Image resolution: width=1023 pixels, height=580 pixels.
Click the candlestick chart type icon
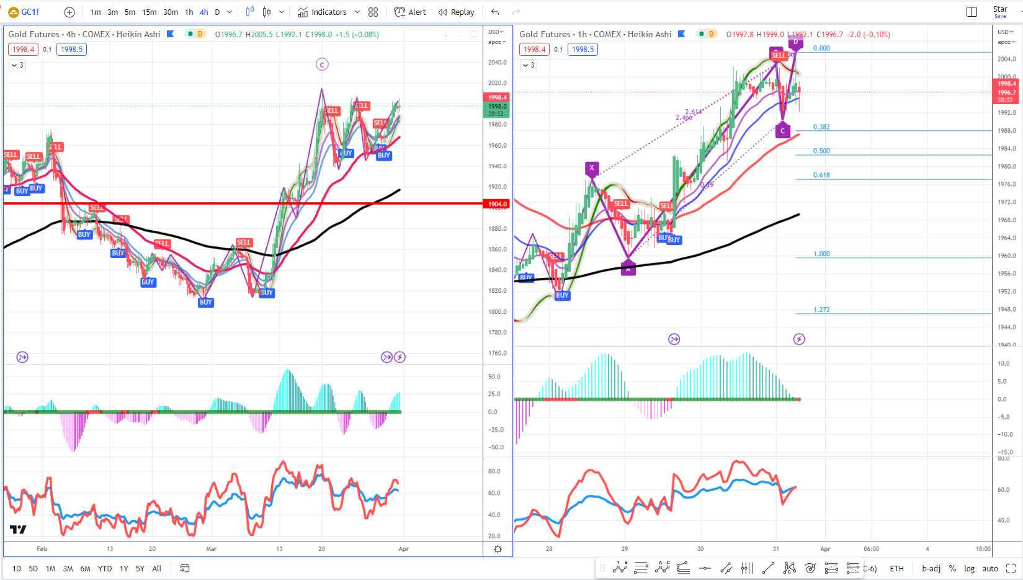267,12
